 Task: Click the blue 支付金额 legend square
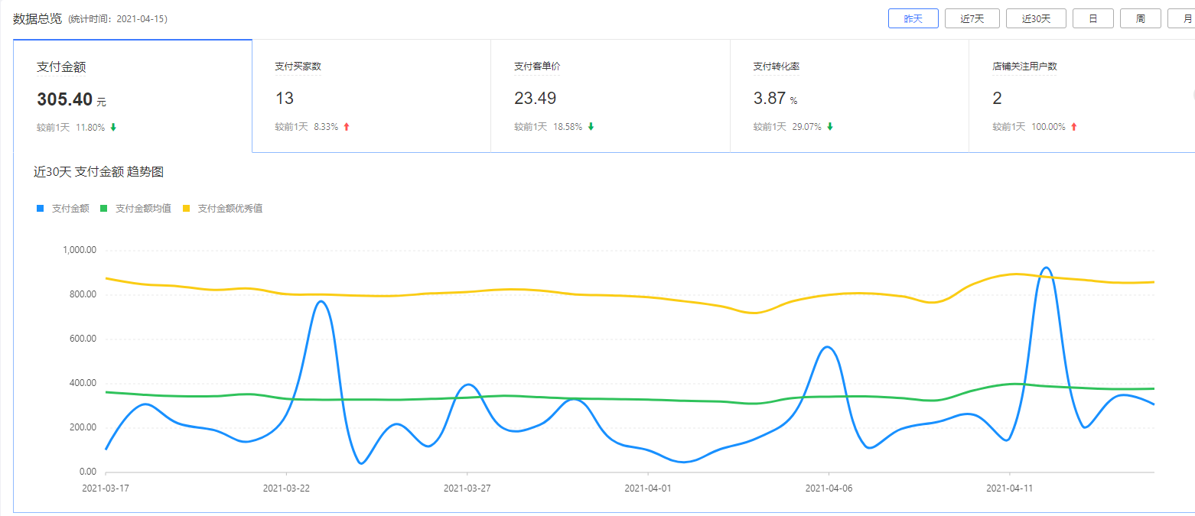point(41,208)
